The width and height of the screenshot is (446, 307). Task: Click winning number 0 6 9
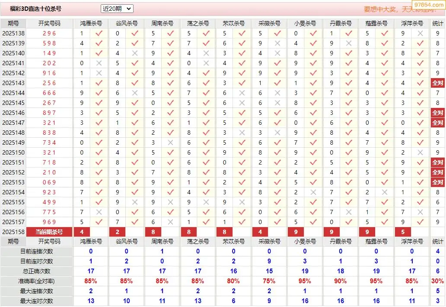coord(49,182)
